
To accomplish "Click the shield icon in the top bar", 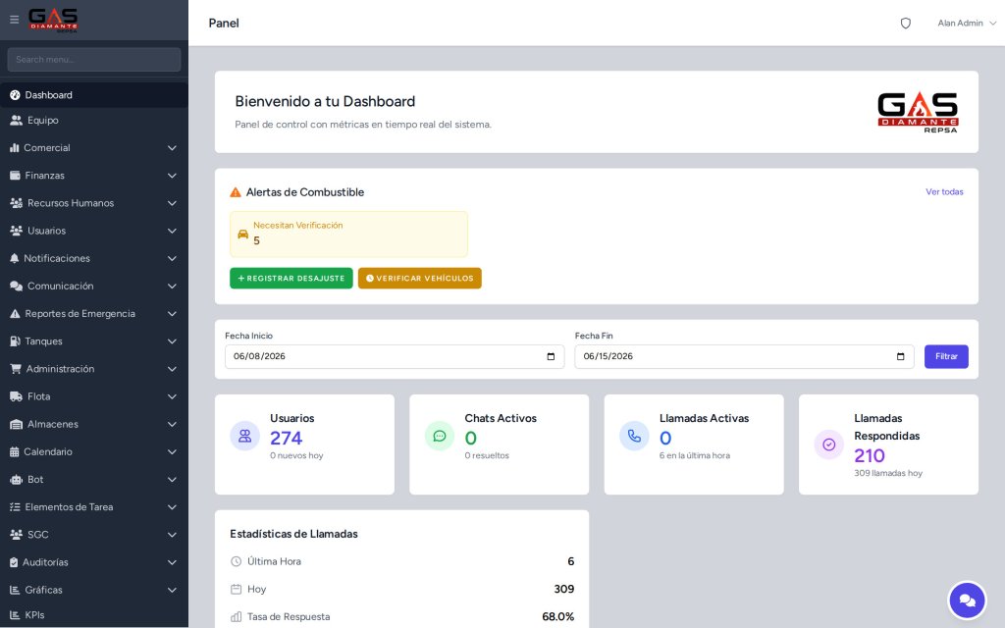I will [x=906, y=24].
